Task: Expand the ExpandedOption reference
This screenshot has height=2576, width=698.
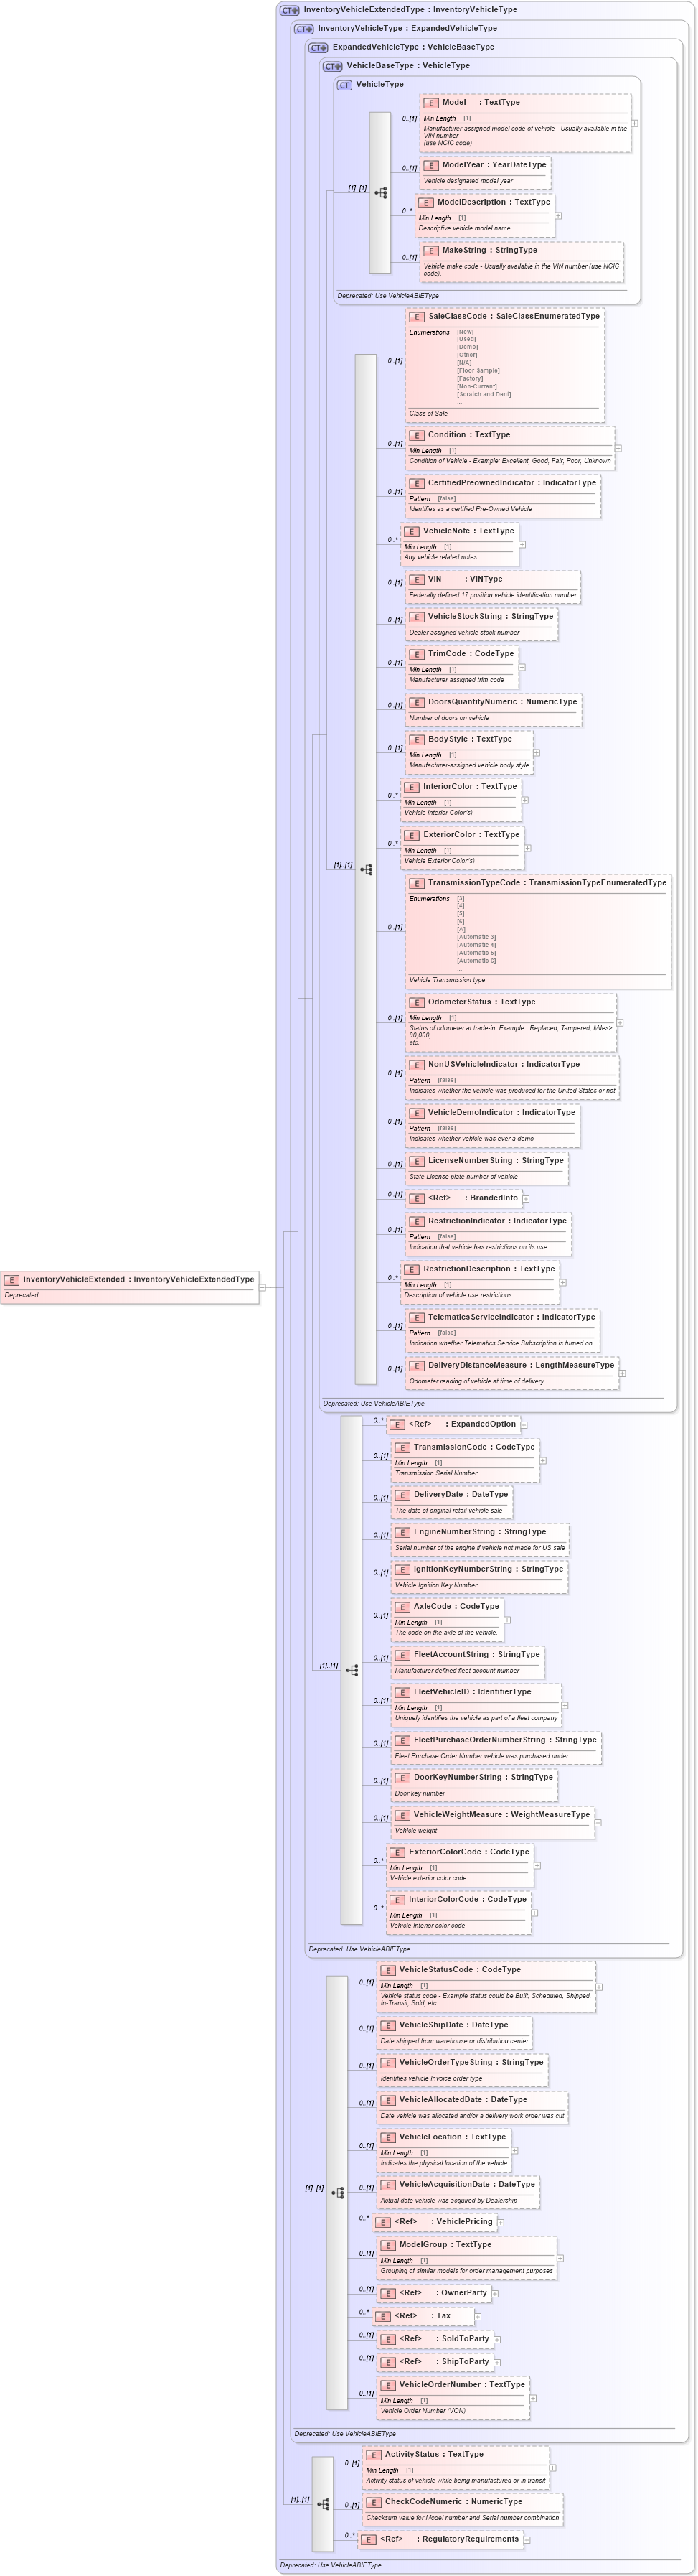Action: coord(524,1425)
